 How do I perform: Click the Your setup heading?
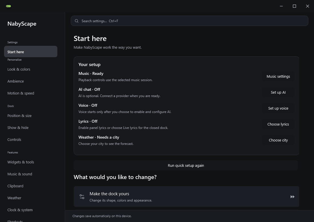pyautogui.click(x=90, y=65)
